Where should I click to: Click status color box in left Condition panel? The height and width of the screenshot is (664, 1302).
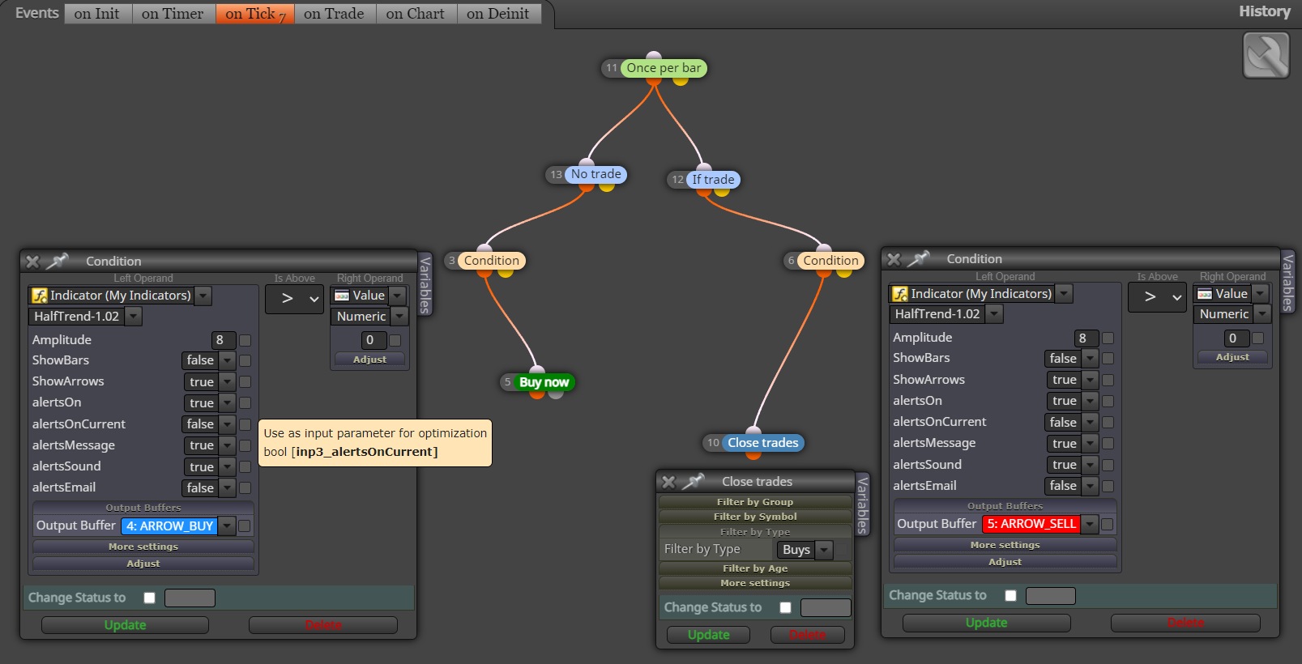(x=190, y=598)
